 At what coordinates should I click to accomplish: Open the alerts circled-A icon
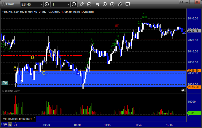pos(112,4)
